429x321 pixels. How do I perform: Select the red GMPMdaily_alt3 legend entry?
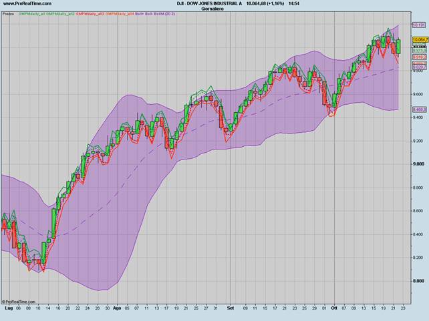90,13
